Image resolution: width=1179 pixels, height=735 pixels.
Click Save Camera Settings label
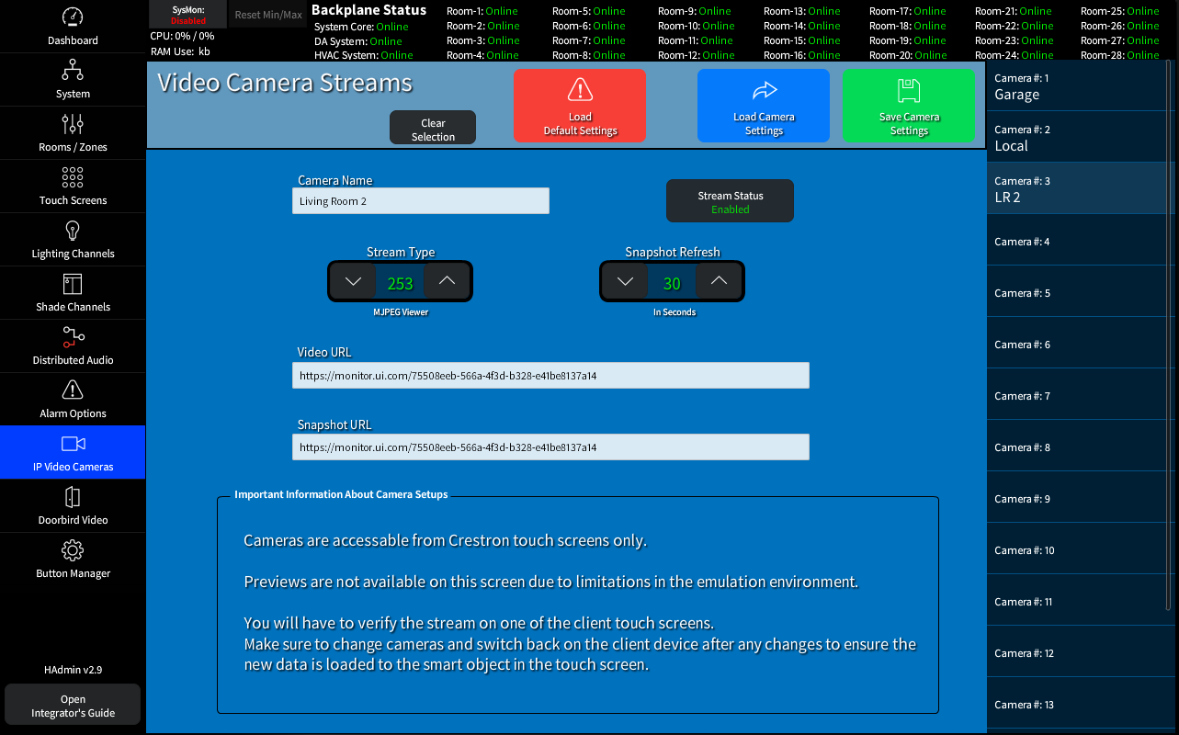point(909,124)
